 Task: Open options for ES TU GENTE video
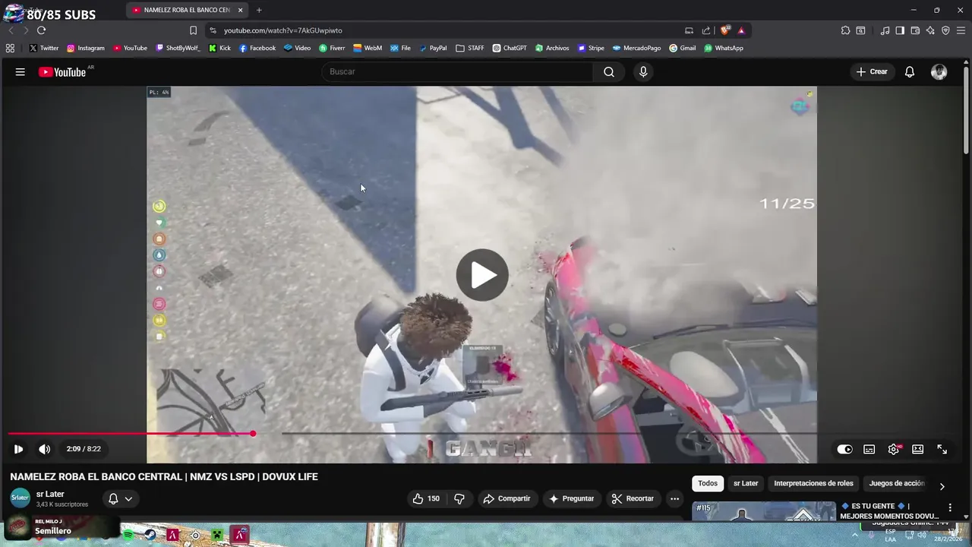tap(949, 507)
